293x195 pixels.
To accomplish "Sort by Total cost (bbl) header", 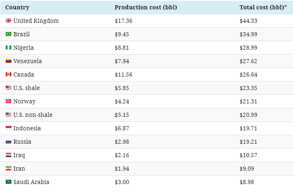I will click(263, 7).
